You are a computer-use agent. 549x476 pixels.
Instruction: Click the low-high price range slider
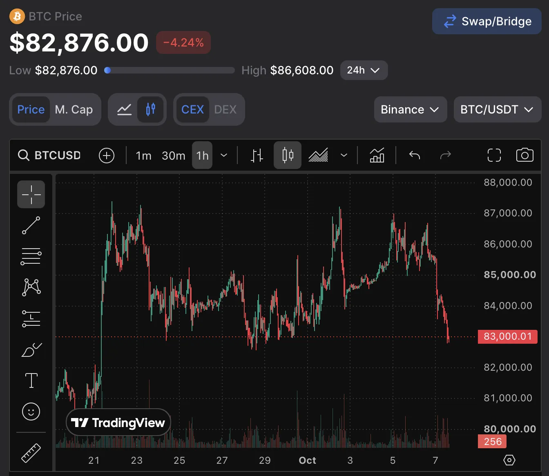click(169, 70)
